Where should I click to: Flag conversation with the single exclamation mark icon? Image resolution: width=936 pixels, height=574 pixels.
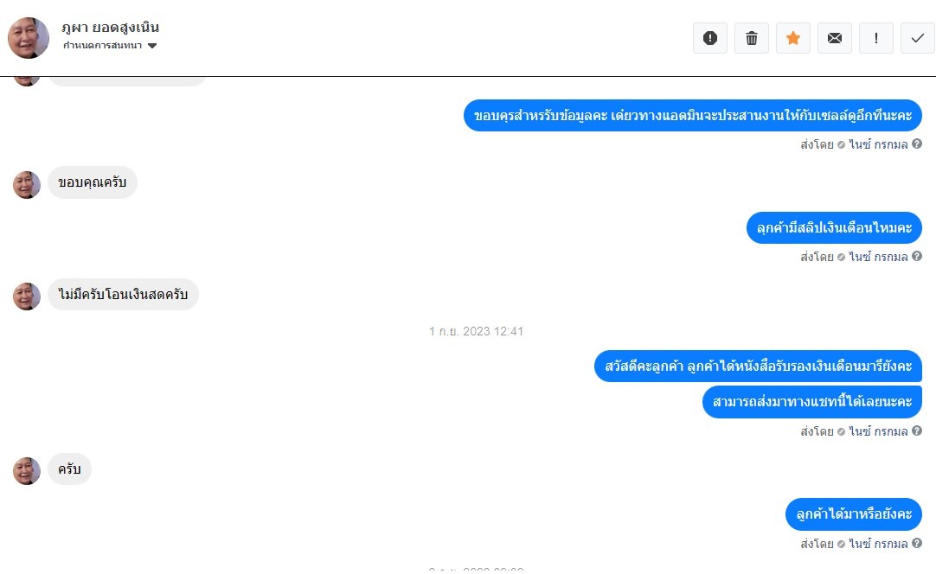(x=875, y=38)
